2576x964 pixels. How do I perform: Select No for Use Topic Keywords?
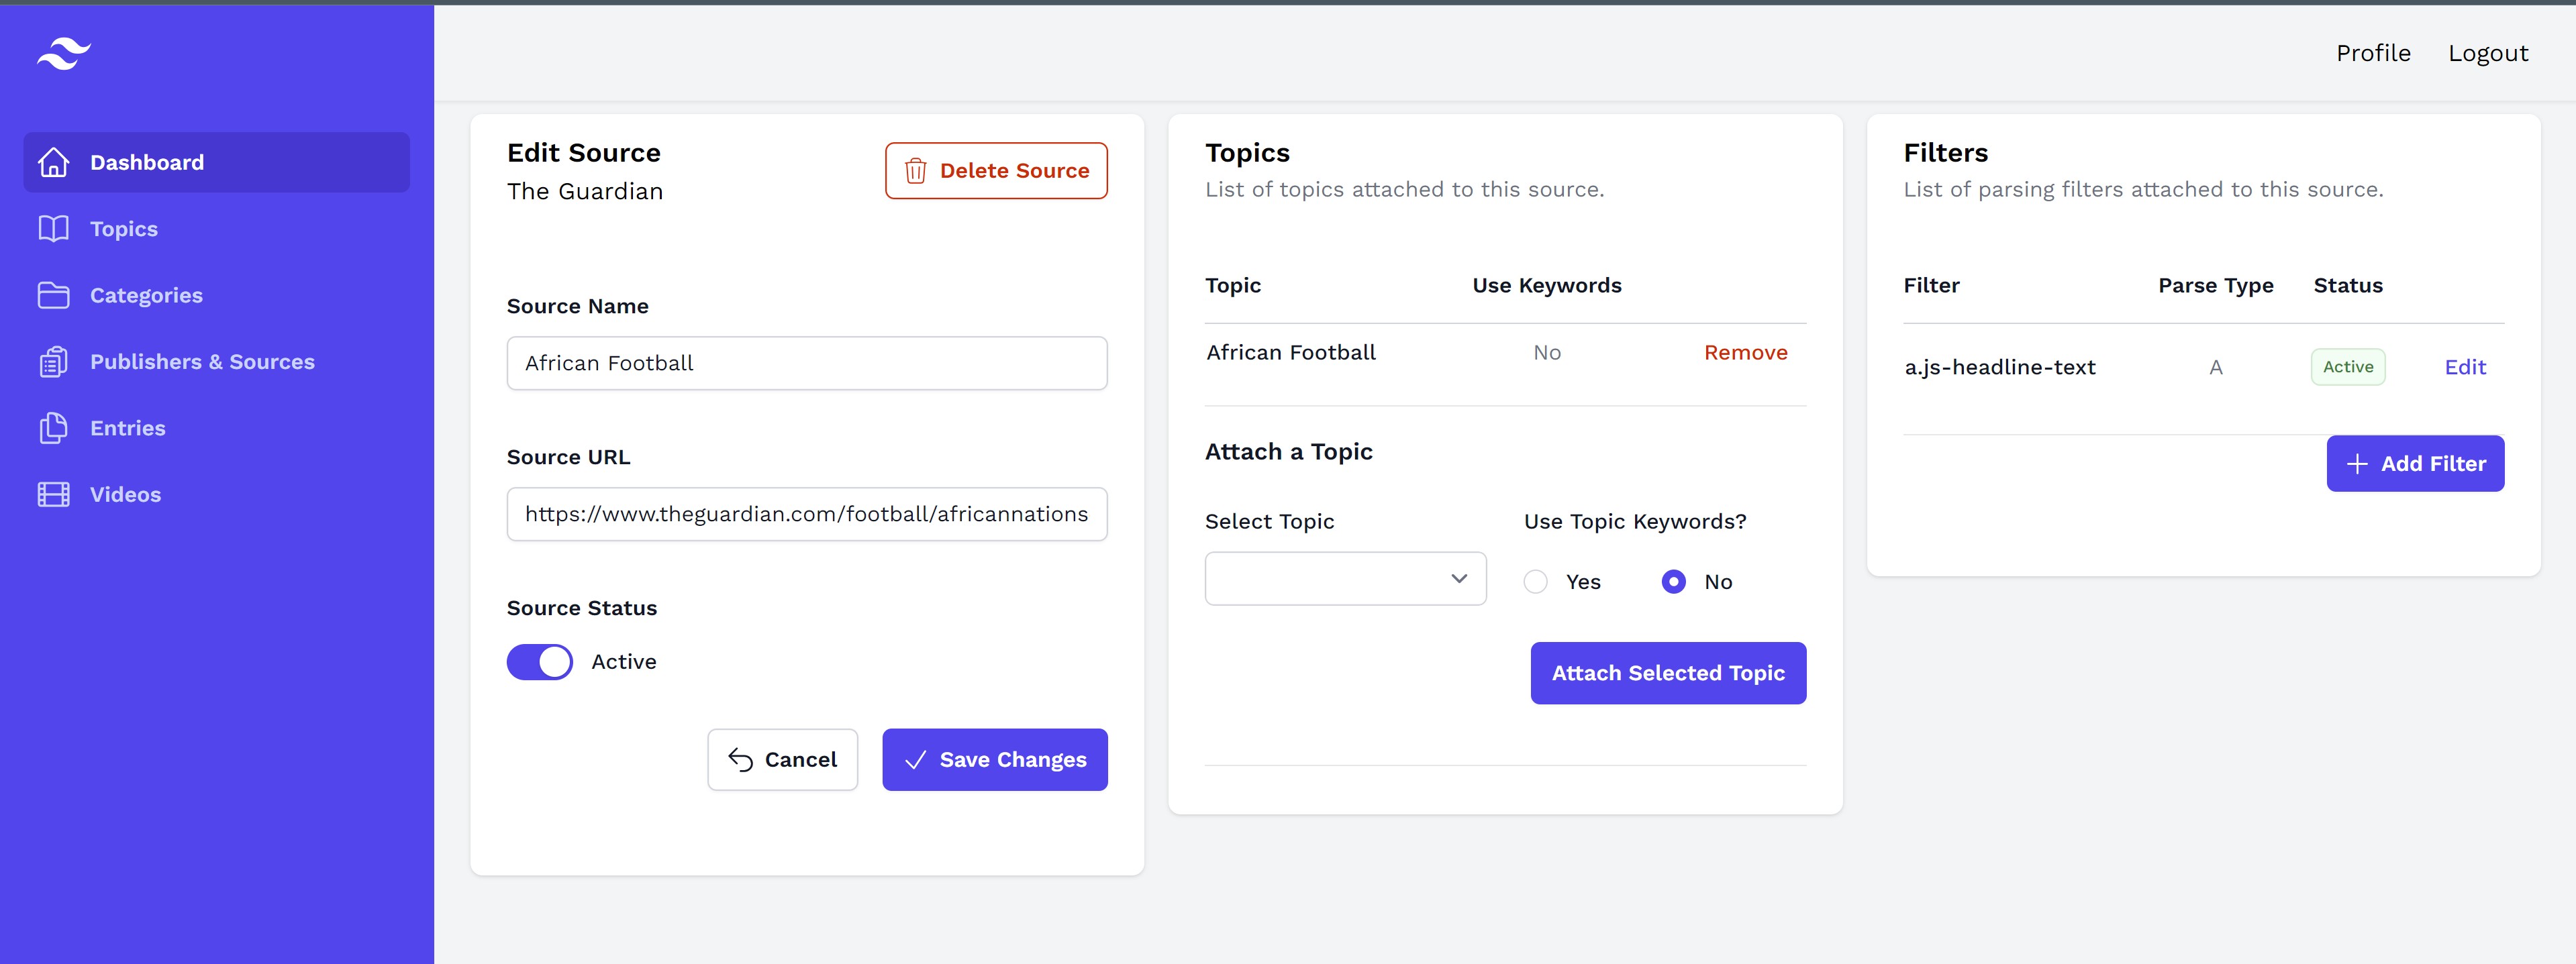1674,582
